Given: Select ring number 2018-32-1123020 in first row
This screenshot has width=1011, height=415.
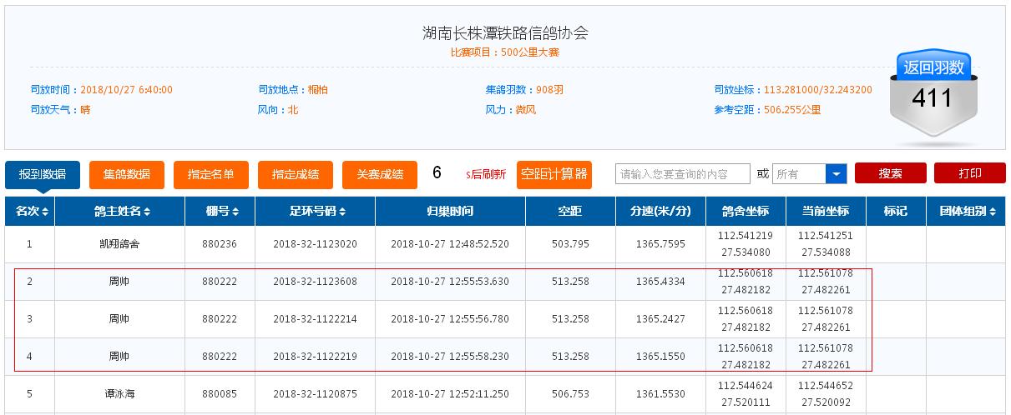Looking at the screenshot, I should point(315,244).
